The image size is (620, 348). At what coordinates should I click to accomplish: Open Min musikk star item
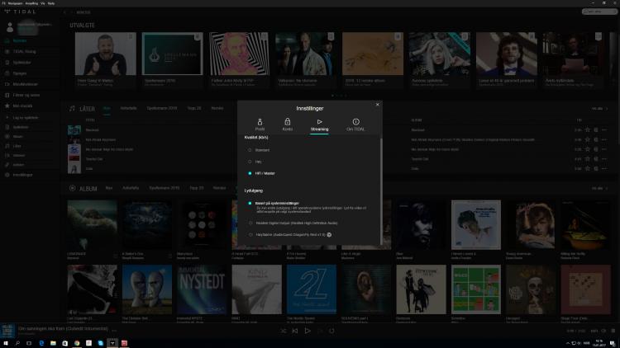point(18,106)
